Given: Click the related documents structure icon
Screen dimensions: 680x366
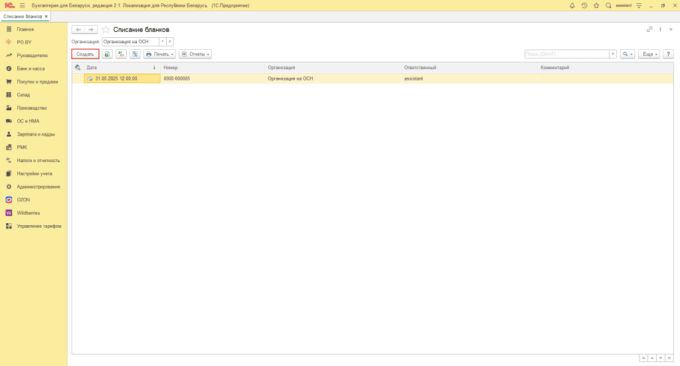Looking at the screenshot, I should coord(135,54).
